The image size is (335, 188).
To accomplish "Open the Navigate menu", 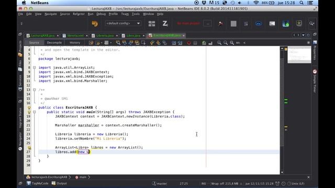I will point(51,14).
